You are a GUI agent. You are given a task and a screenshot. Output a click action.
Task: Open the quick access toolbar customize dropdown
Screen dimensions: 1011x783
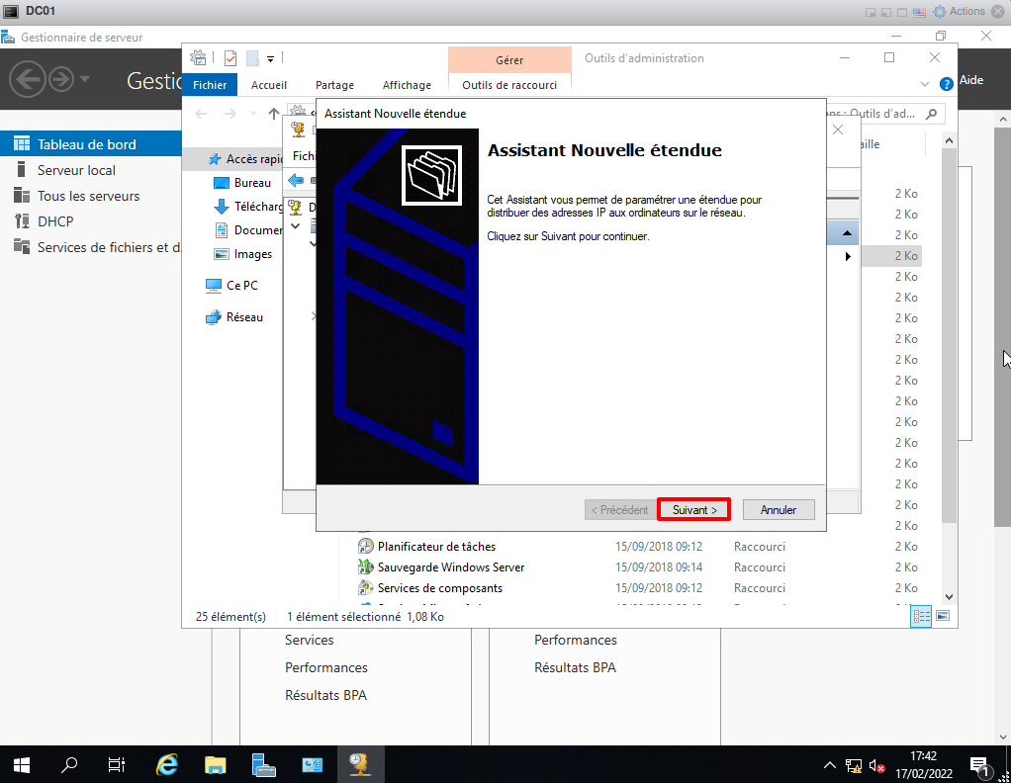point(271,59)
